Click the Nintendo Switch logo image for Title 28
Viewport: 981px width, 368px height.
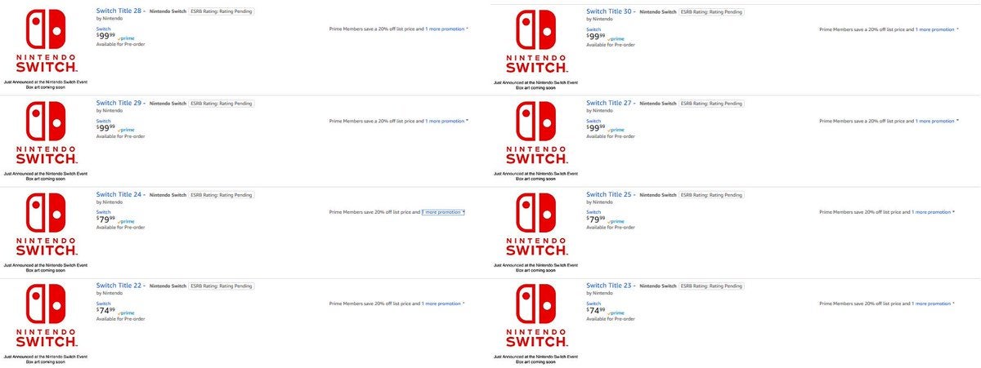47,42
